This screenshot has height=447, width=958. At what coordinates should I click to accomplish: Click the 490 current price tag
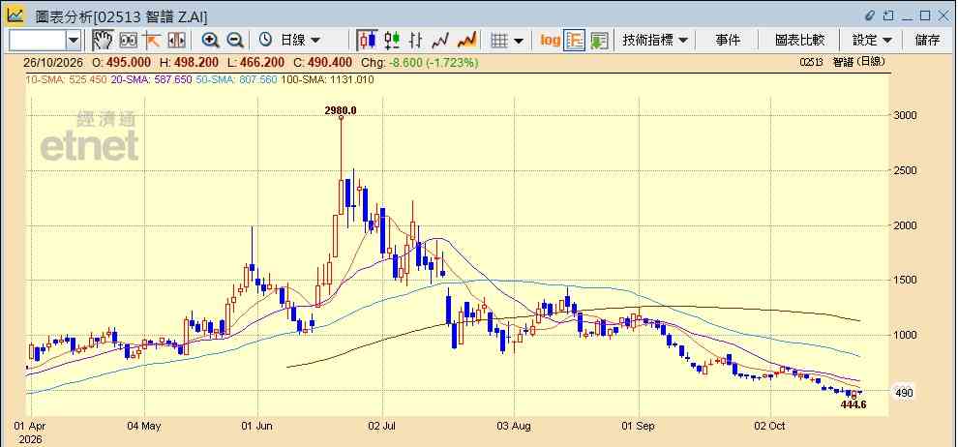tap(905, 393)
